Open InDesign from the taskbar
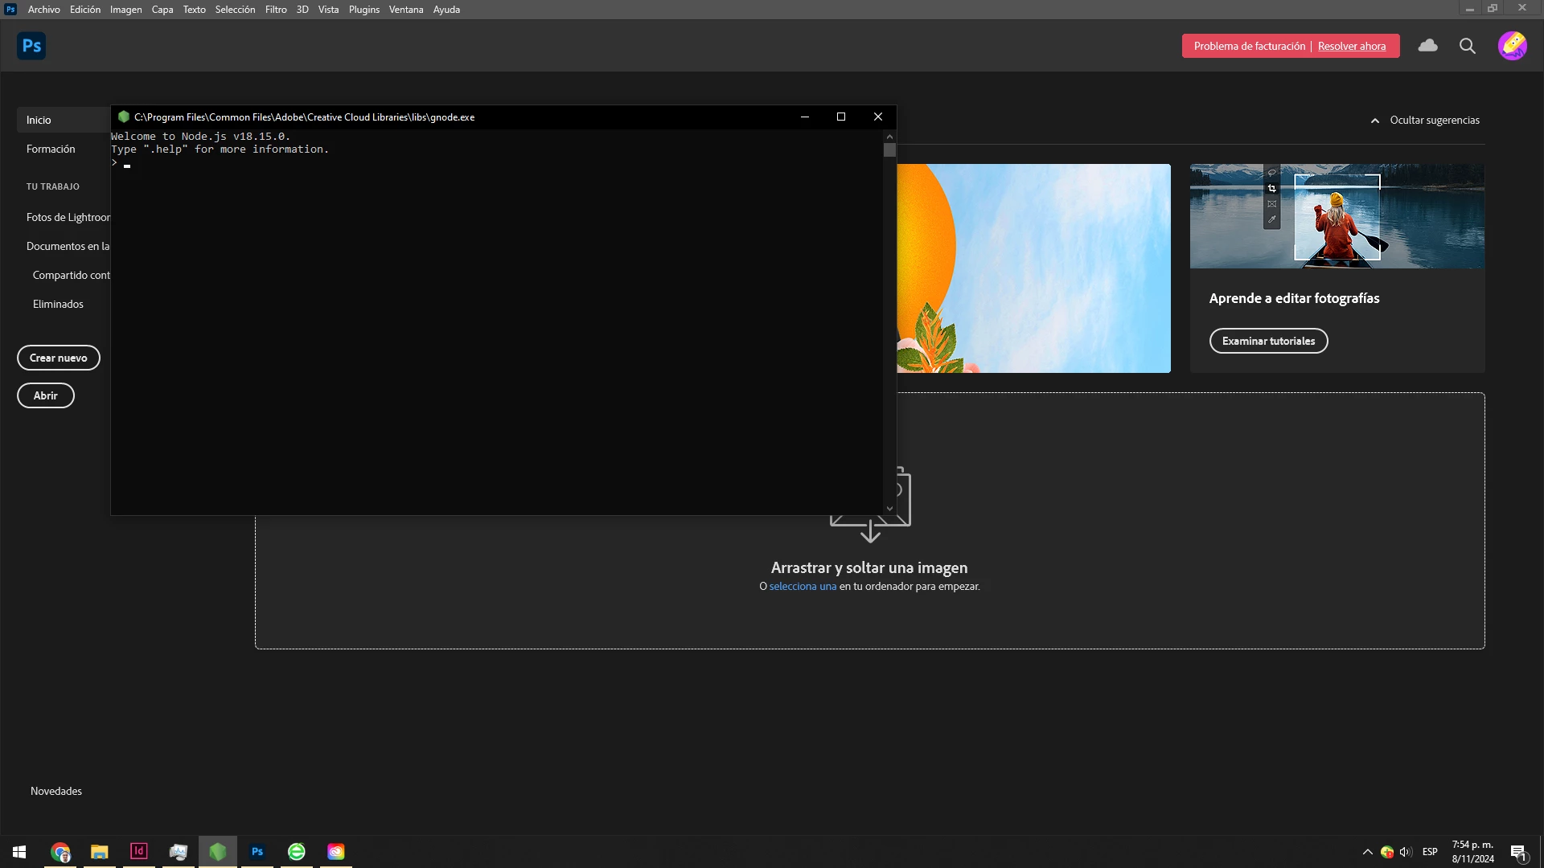1544x868 pixels. (x=138, y=851)
